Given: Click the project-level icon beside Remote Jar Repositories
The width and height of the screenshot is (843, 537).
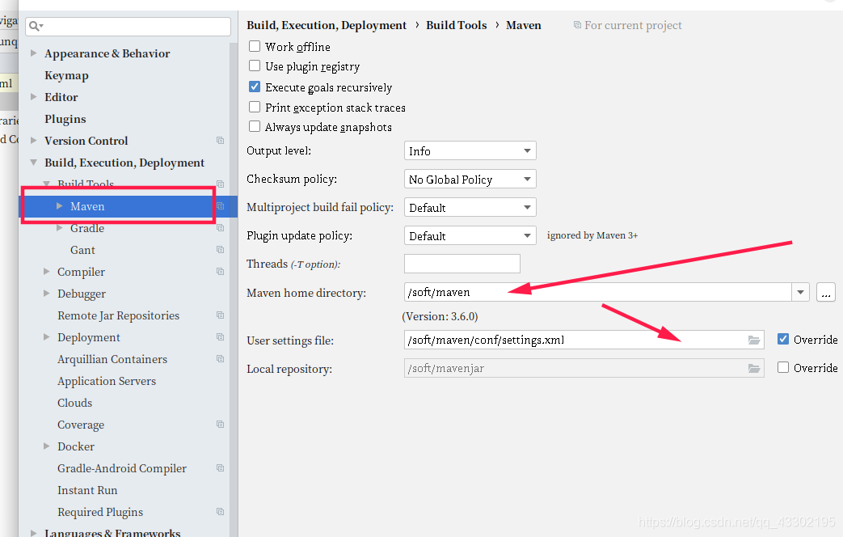Looking at the screenshot, I should click(x=220, y=315).
